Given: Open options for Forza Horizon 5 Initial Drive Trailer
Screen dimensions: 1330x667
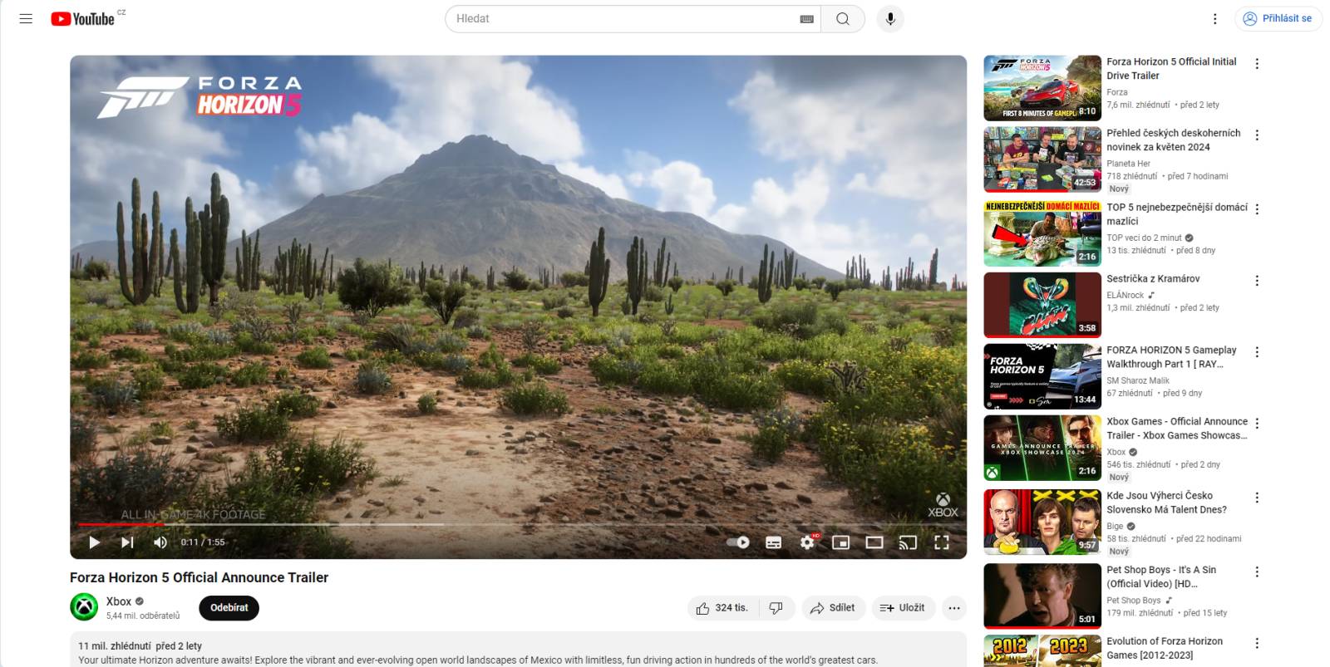Looking at the screenshot, I should point(1257,64).
